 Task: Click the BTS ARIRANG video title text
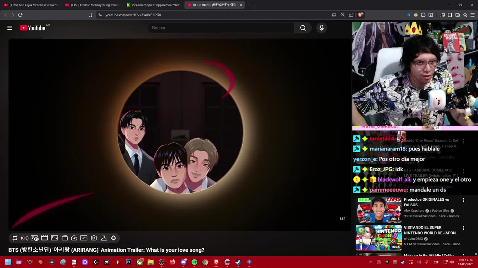(x=106, y=250)
